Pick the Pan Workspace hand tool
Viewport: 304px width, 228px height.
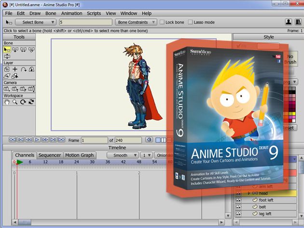[x=7, y=102]
